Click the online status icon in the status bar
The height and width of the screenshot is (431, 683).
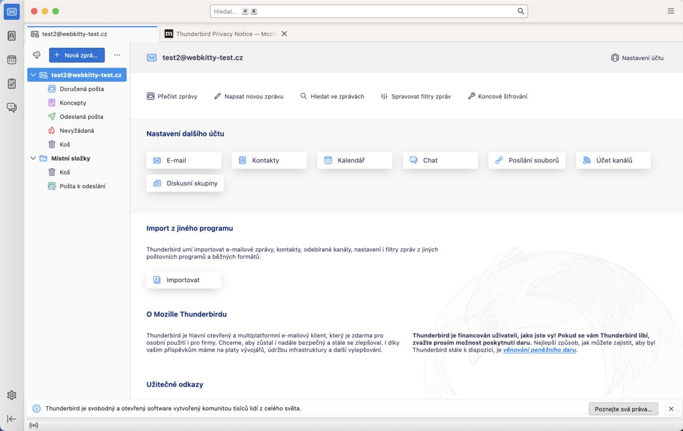34,425
